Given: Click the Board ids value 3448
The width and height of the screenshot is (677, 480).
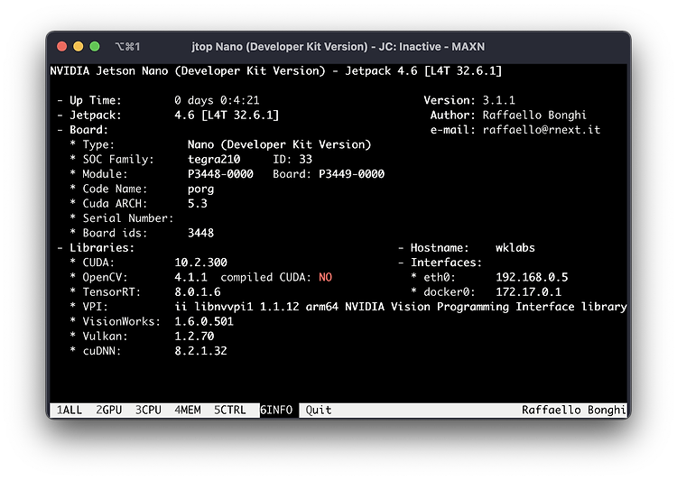Looking at the screenshot, I should coord(200,233).
